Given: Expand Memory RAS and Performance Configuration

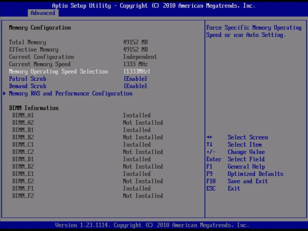Looking at the screenshot, I should coord(69,93).
